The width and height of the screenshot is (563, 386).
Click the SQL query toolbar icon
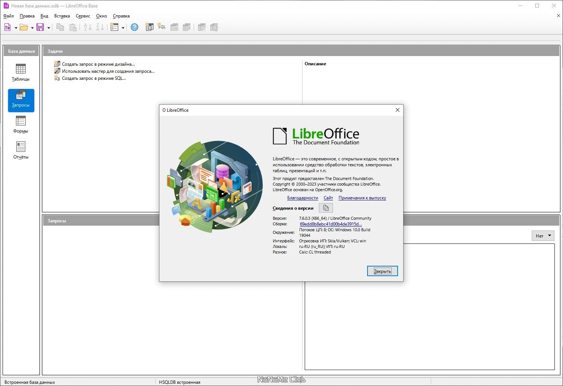[x=162, y=27]
